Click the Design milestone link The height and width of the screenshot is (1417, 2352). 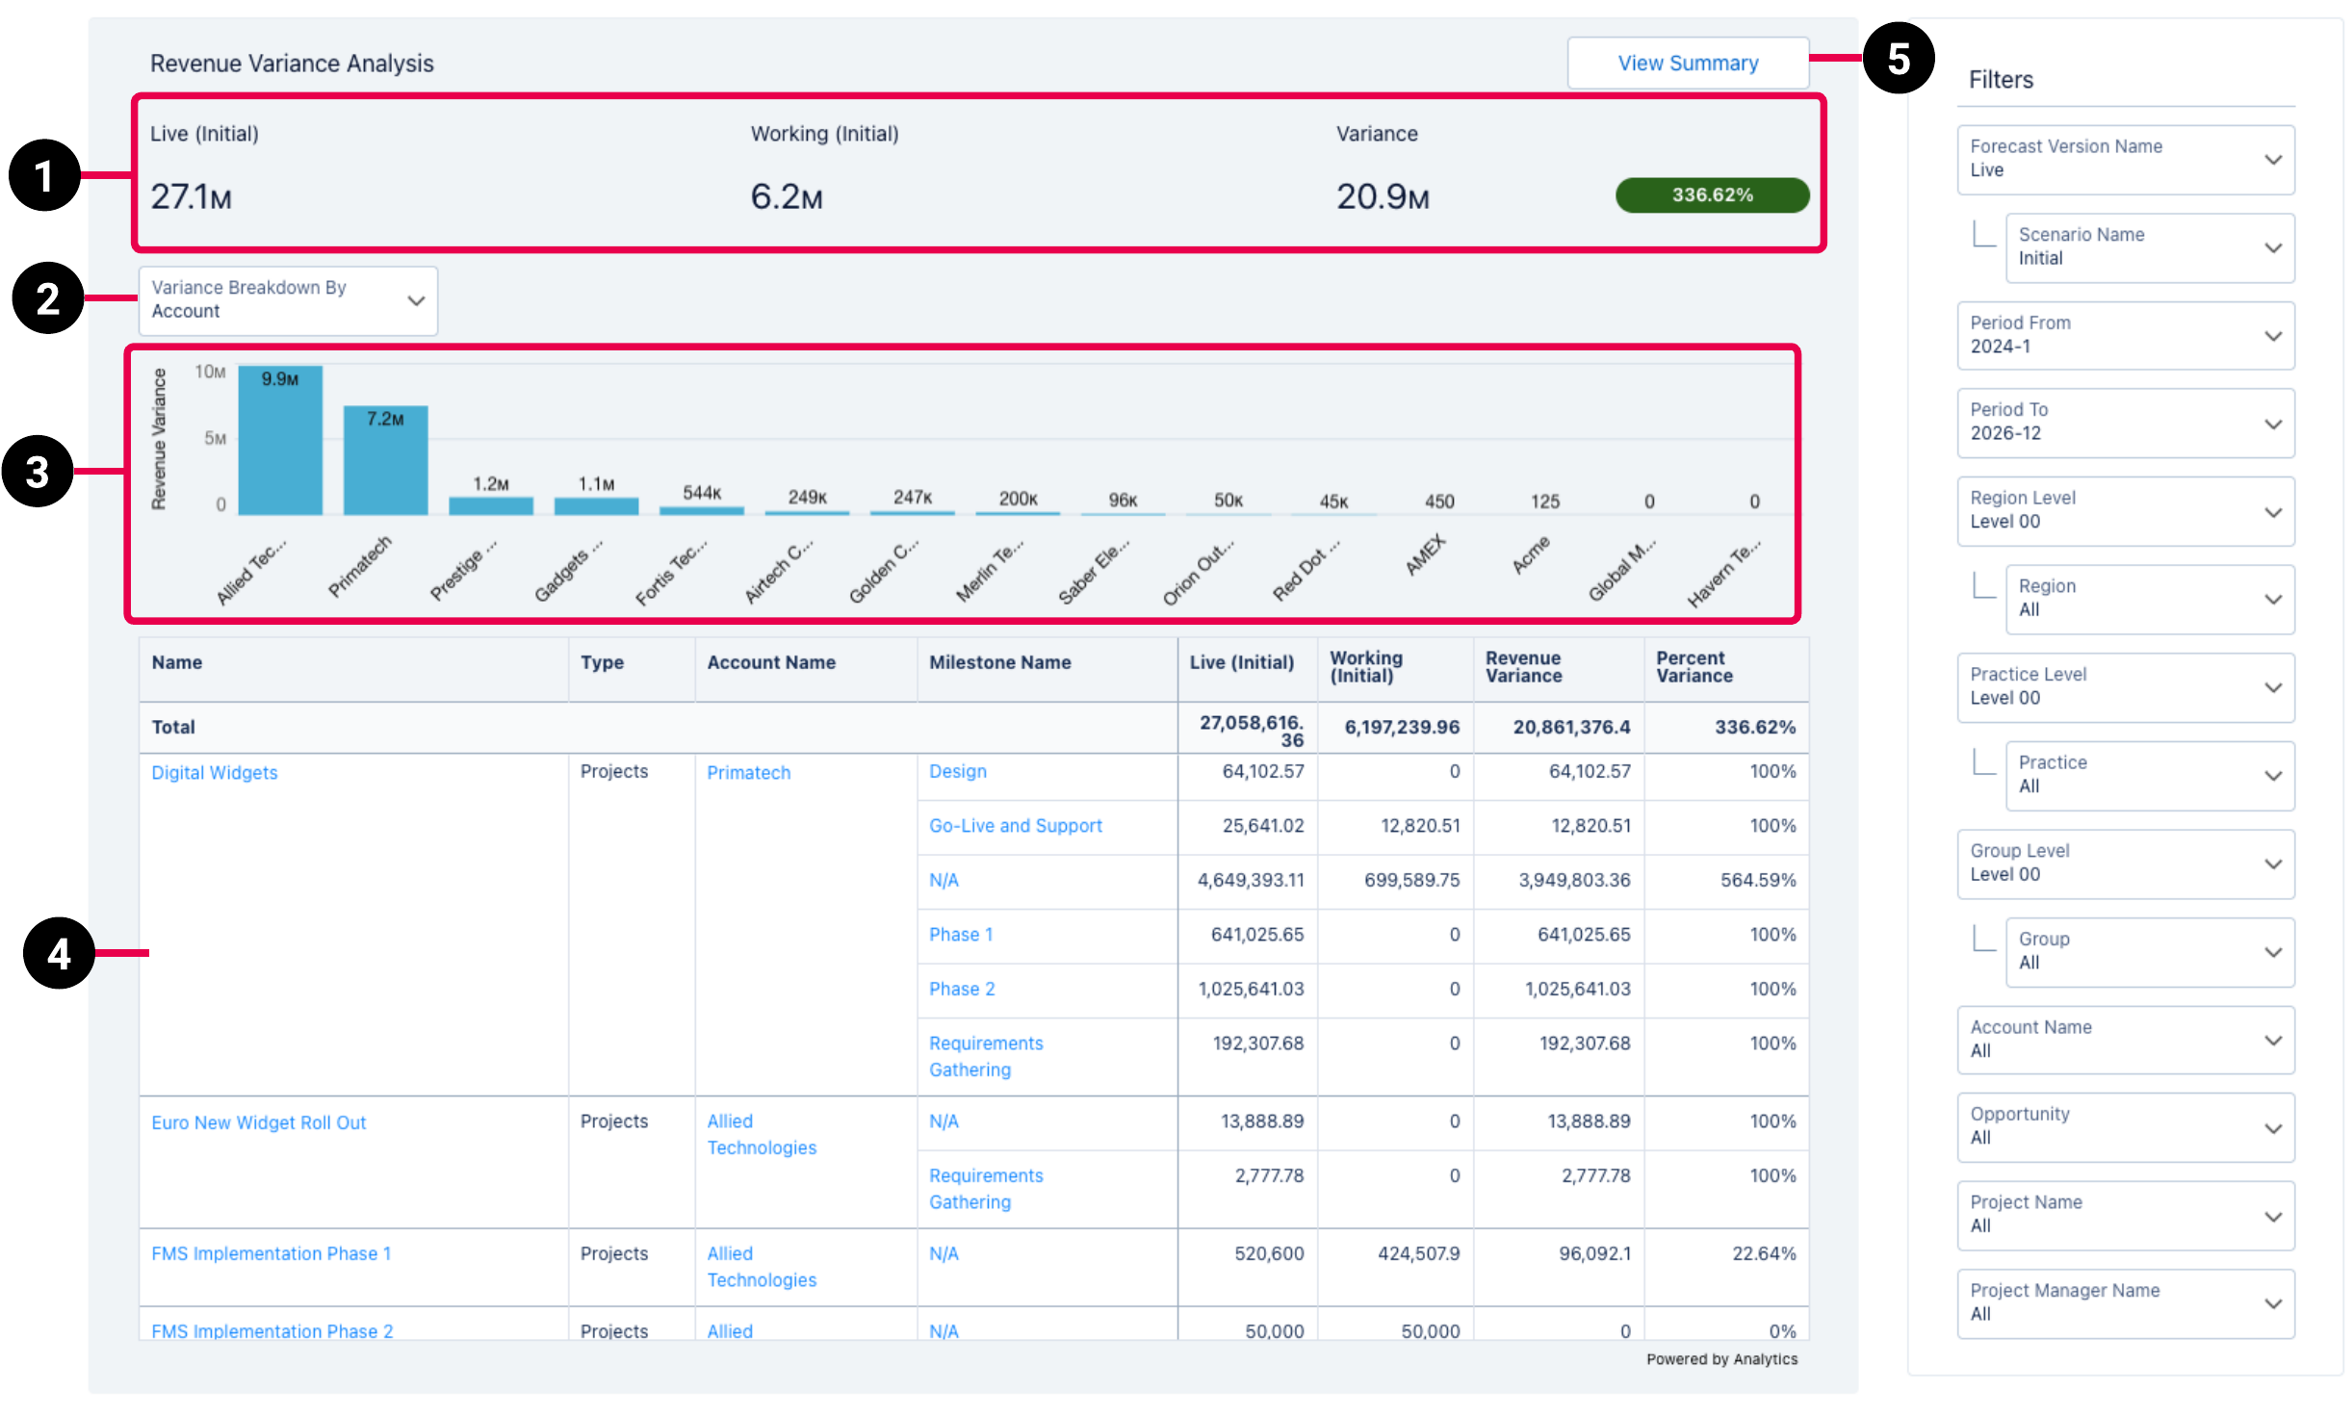(x=957, y=771)
